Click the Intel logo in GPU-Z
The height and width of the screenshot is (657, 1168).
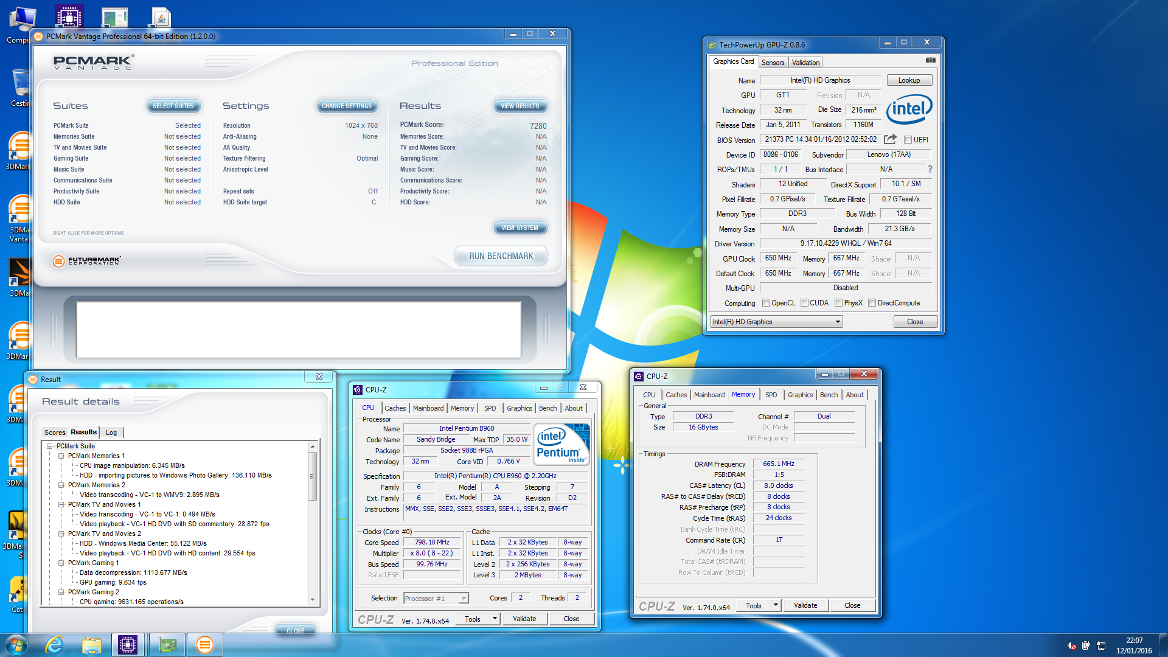point(909,109)
